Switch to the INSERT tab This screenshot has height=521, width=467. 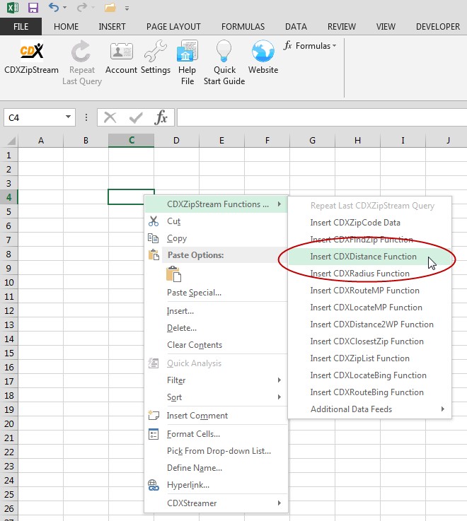pos(112,27)
